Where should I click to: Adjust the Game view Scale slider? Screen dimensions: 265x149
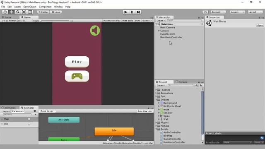click(x=55, y=21)
